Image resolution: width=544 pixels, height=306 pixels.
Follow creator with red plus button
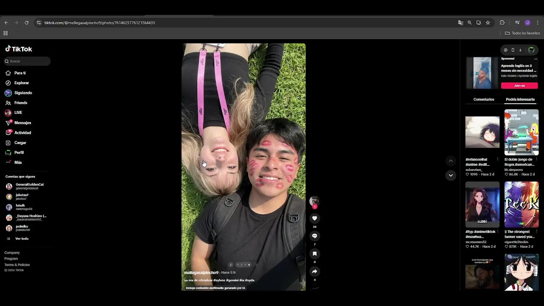tap(314, 207)
